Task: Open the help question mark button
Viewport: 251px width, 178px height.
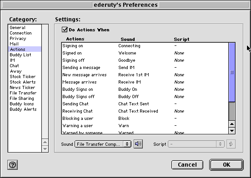Action: (12, 165)
